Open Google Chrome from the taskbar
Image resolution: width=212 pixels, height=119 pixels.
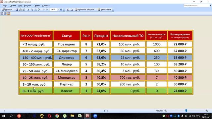tap(57, 116)
